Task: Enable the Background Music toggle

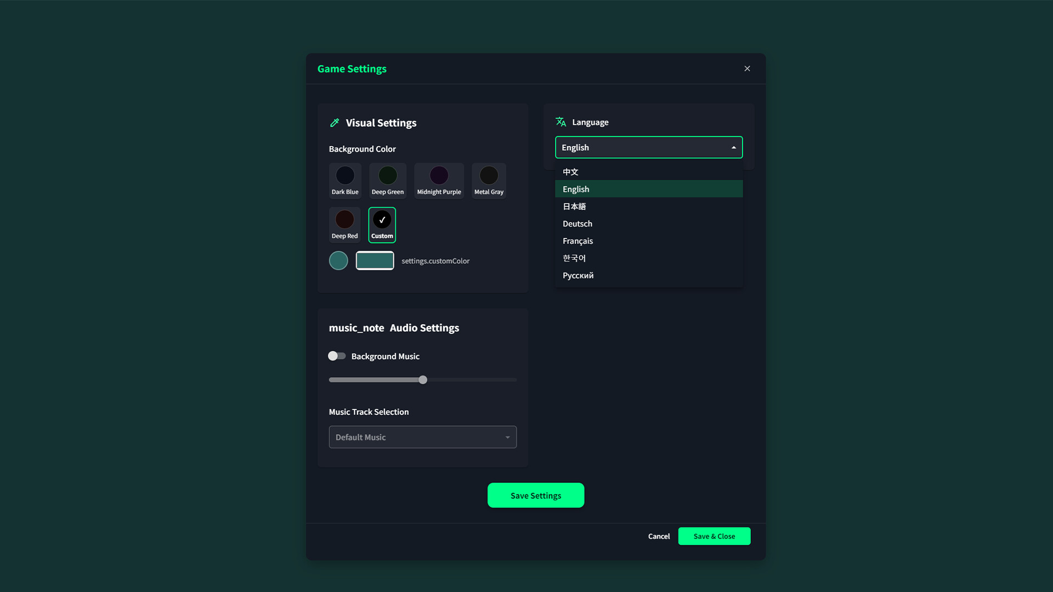Action: (x=336, y=356)
